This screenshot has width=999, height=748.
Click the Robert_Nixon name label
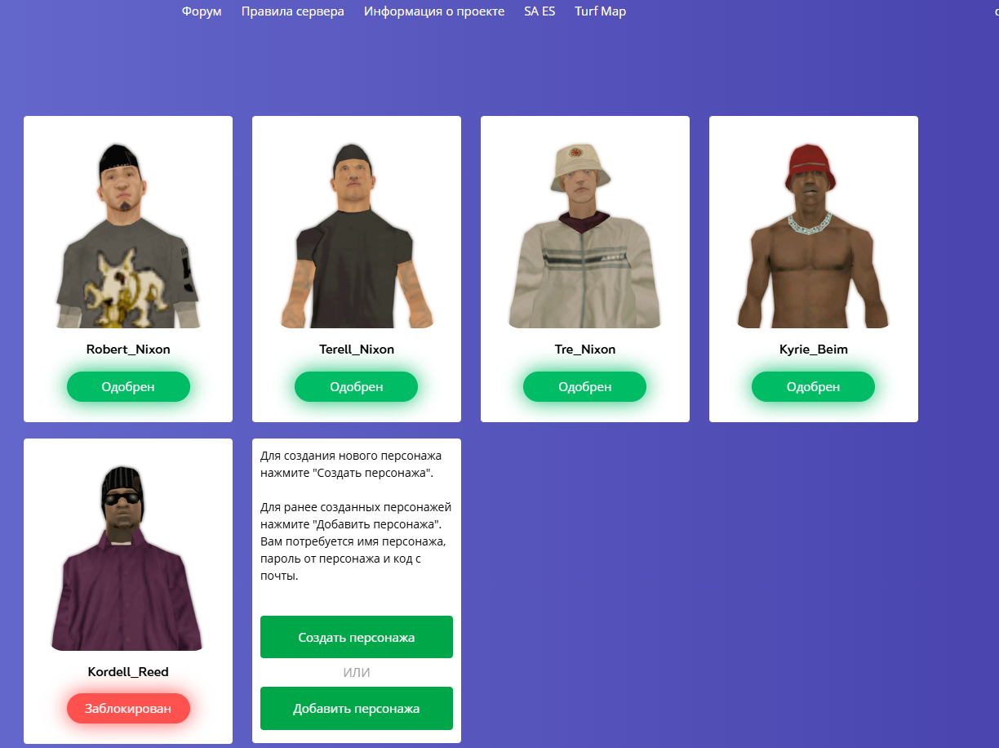(x=128, y=350)
